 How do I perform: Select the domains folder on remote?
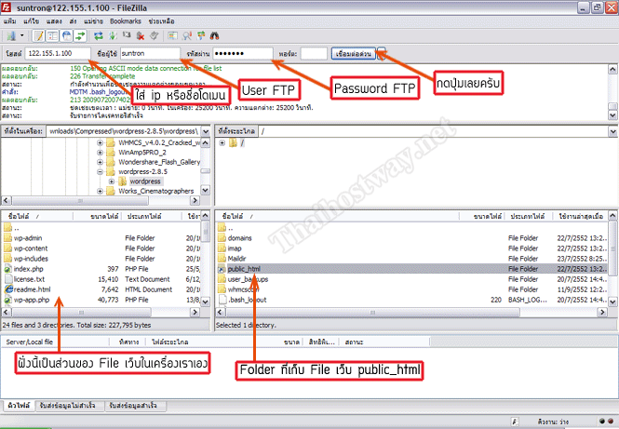pos(239,238)
